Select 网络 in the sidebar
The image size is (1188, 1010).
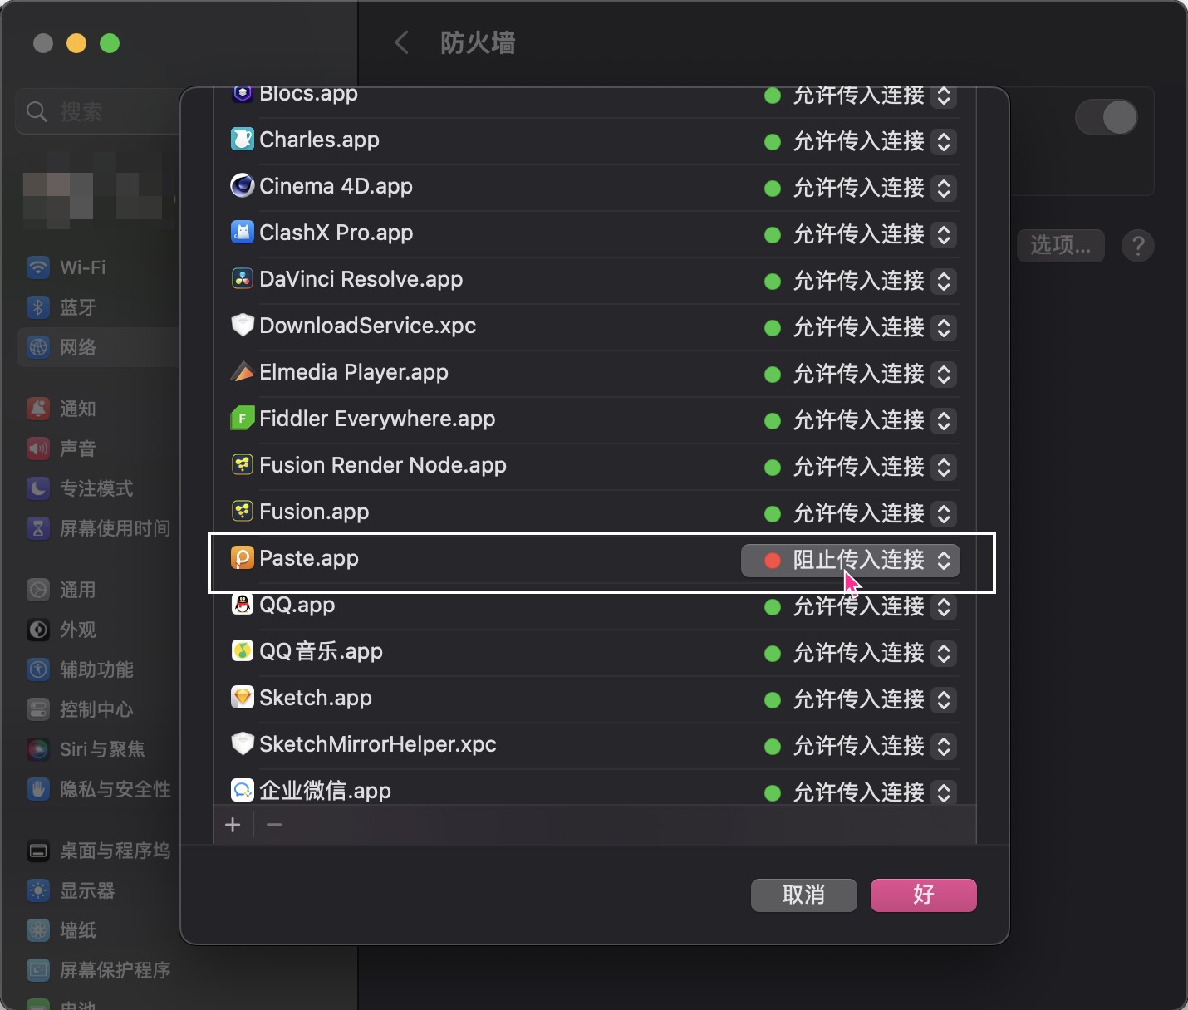80,347
